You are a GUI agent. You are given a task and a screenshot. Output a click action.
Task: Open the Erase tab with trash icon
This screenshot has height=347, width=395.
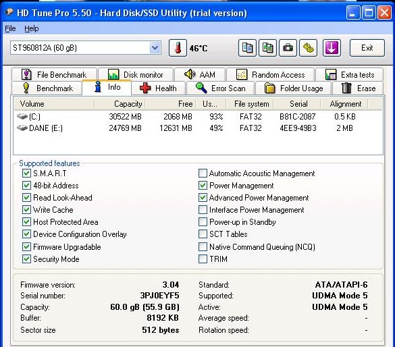[x=358, y=88]
